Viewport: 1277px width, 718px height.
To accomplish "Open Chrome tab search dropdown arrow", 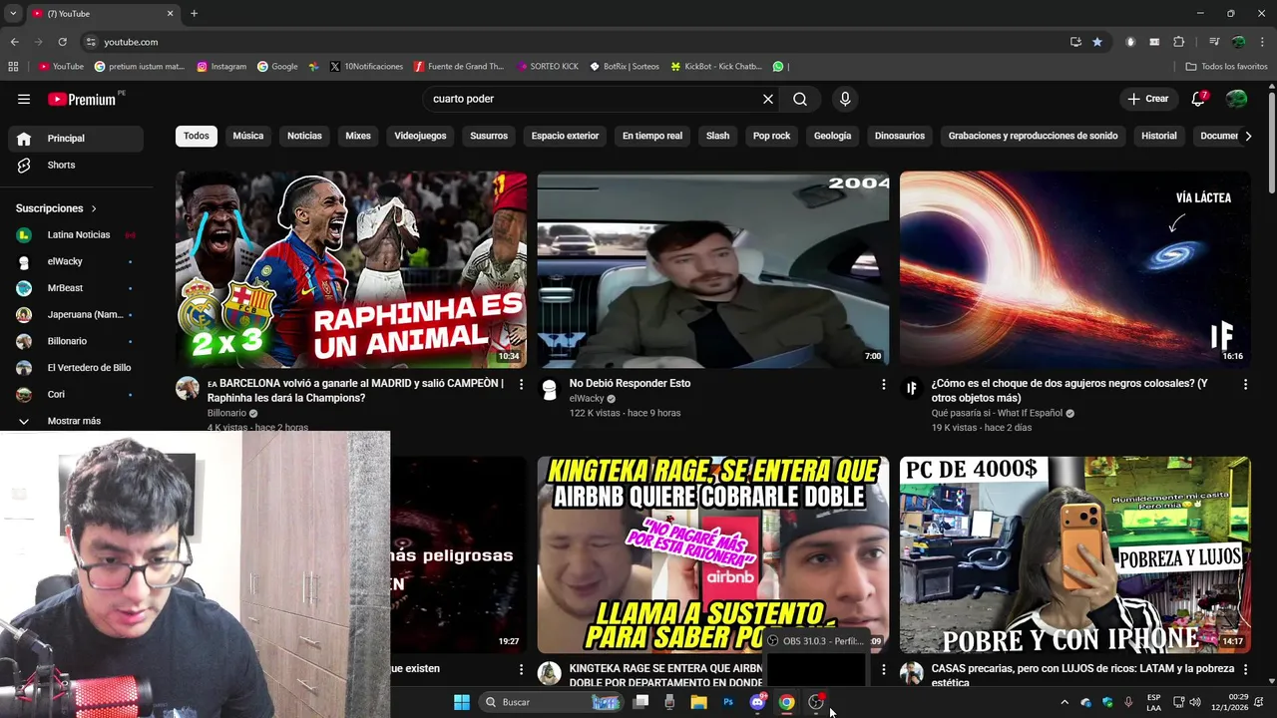I will point(13,13).
